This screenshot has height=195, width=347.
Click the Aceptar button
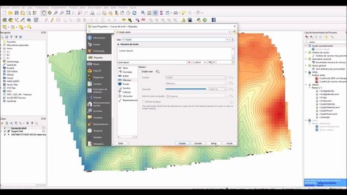[x=182, y=144]
